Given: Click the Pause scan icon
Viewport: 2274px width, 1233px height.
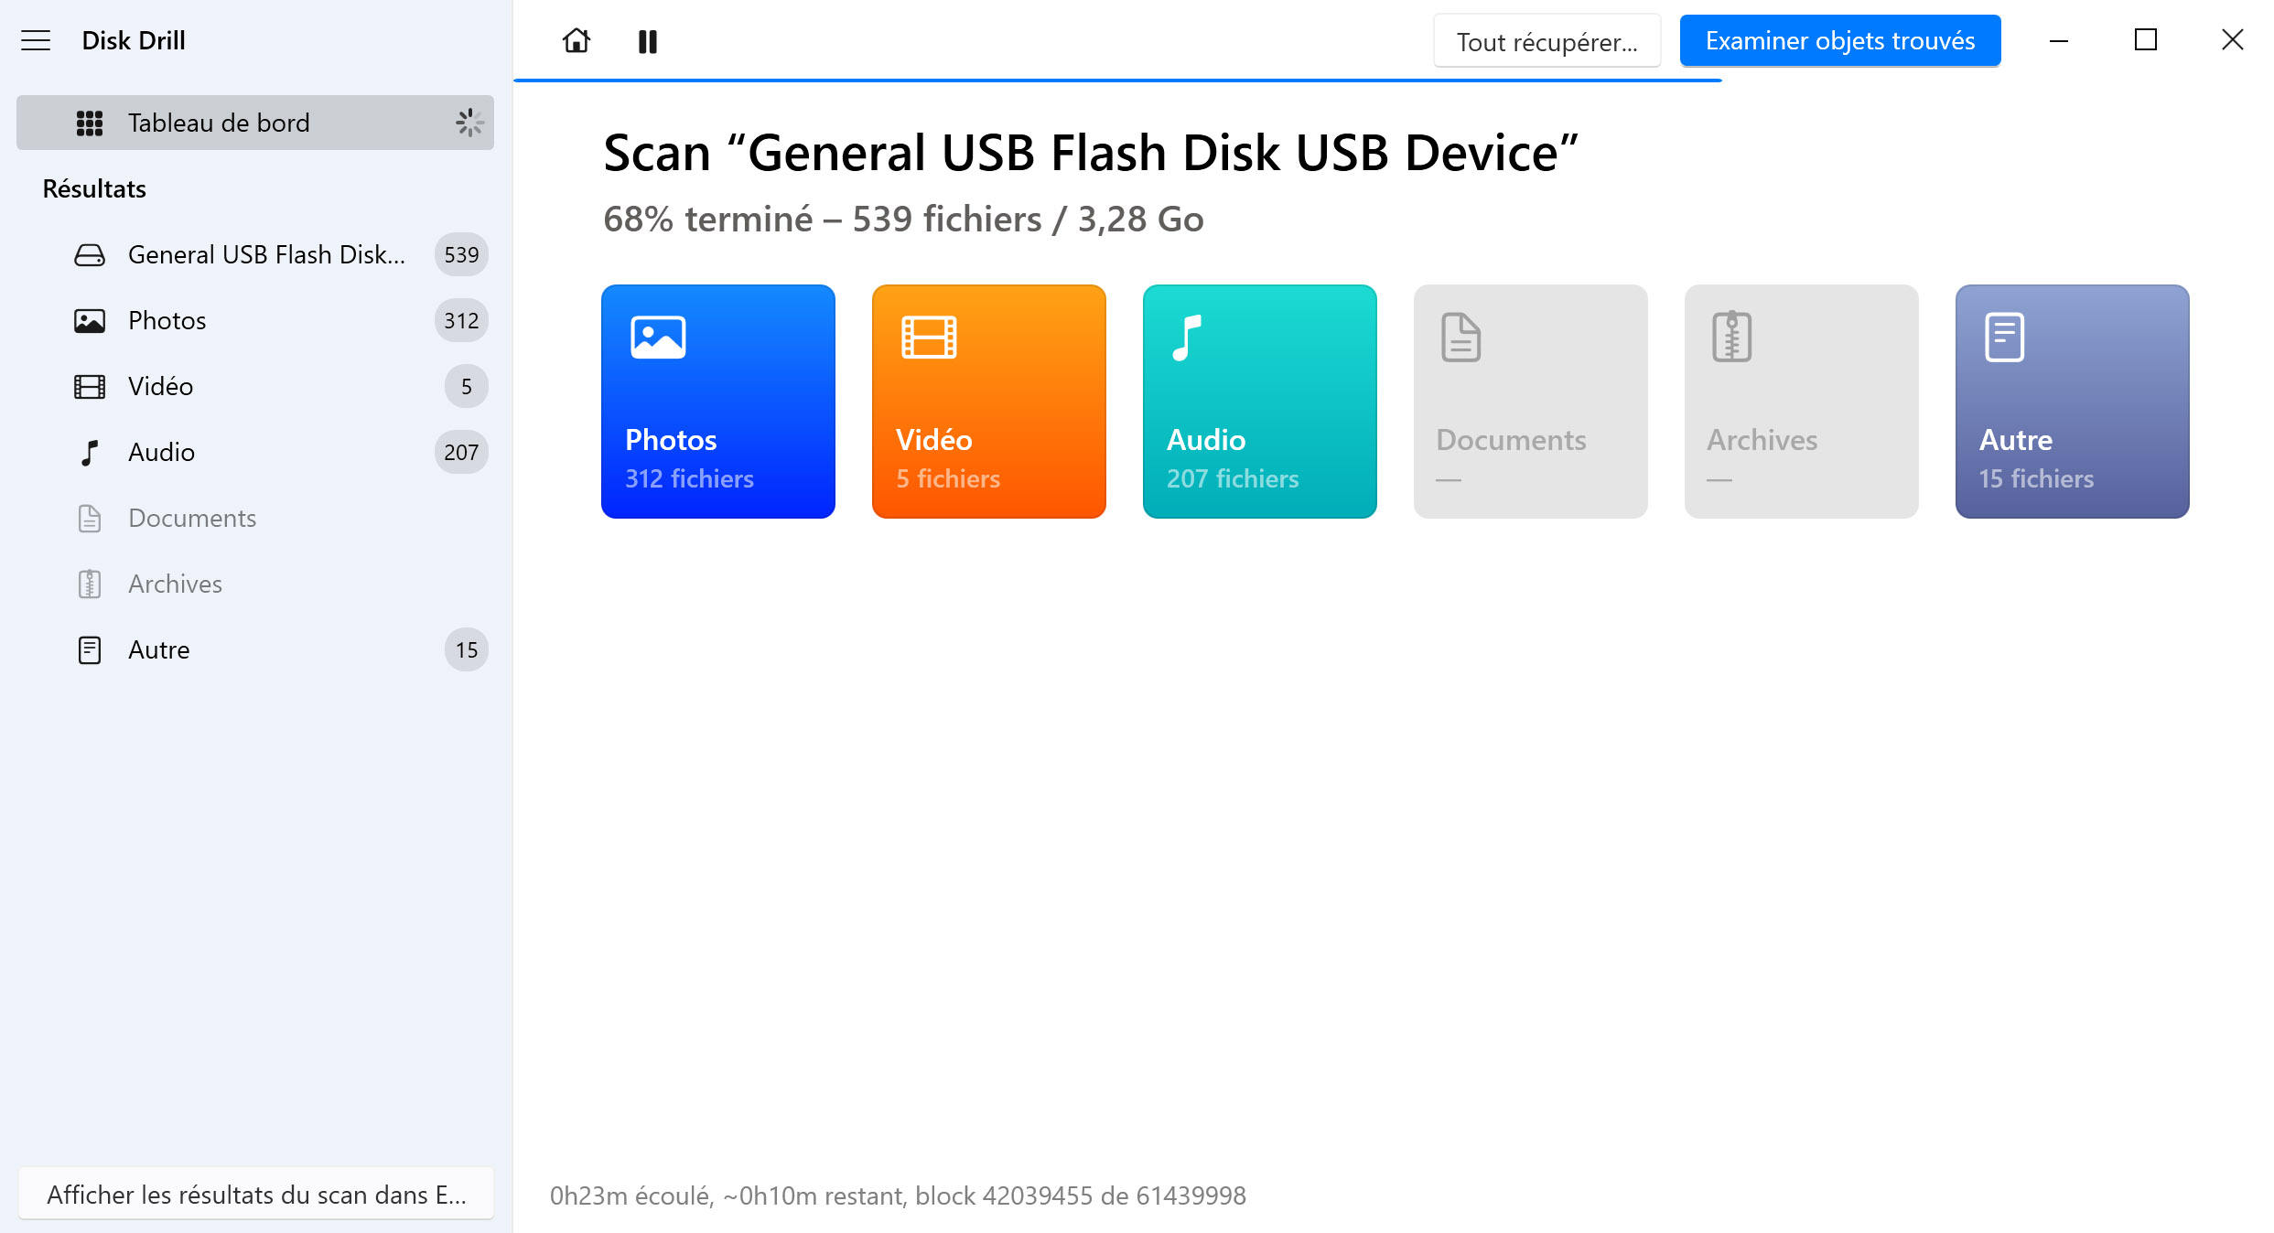Looking at the screenshot, I should tap(650, 41).
